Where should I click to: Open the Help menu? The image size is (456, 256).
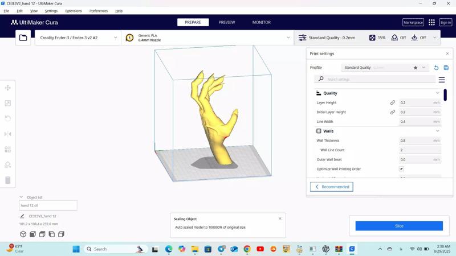click(x=119, y=11)
